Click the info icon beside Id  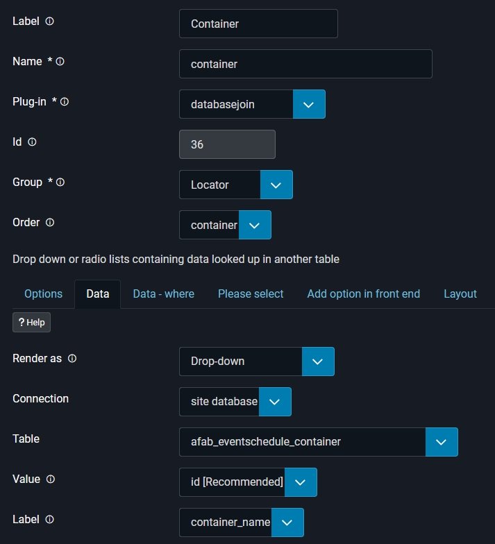point(32,142)
